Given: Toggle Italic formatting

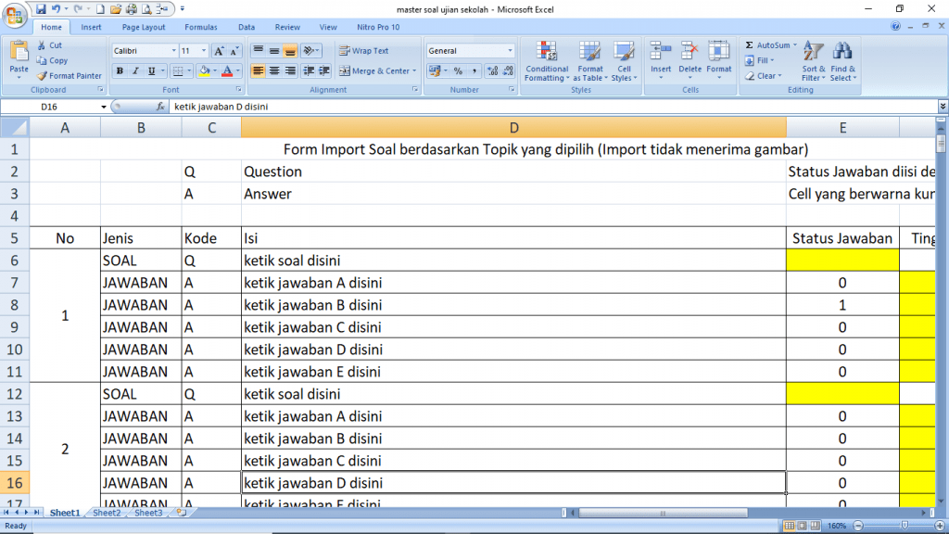Looking at the screenshot, I should pos(135,70).
